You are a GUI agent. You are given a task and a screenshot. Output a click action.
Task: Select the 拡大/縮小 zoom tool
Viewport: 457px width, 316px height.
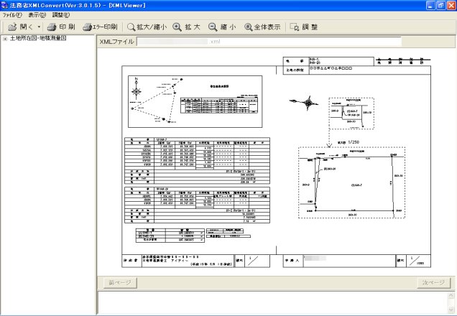point(147,27)
